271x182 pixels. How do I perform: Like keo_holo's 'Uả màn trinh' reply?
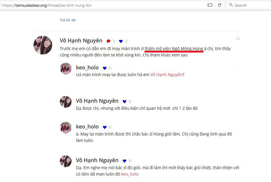point(105,68)
